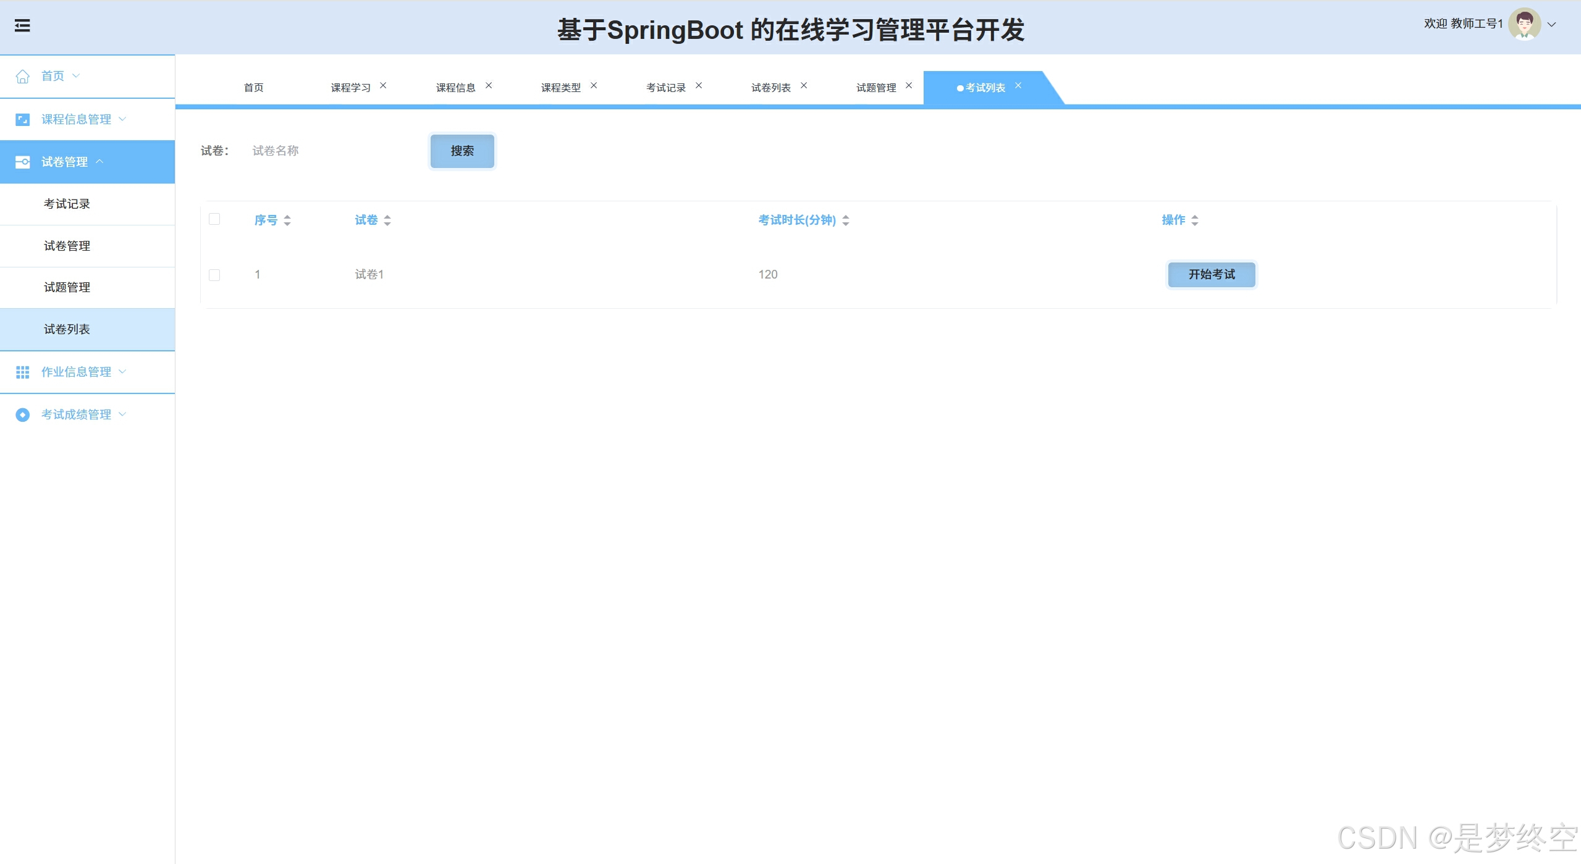Check the row 1 checkbox for 试卷1
This screenshot has width=1581, height=864.
[214, 275]
